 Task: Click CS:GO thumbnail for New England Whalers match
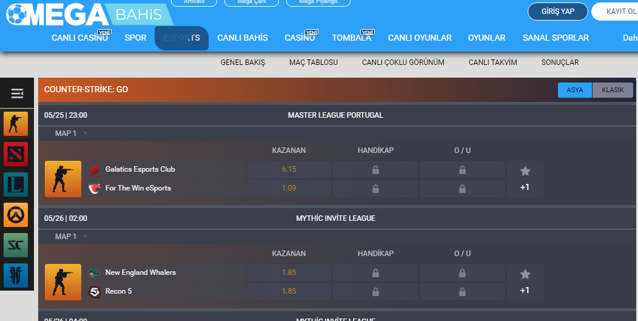coord(63,282)
